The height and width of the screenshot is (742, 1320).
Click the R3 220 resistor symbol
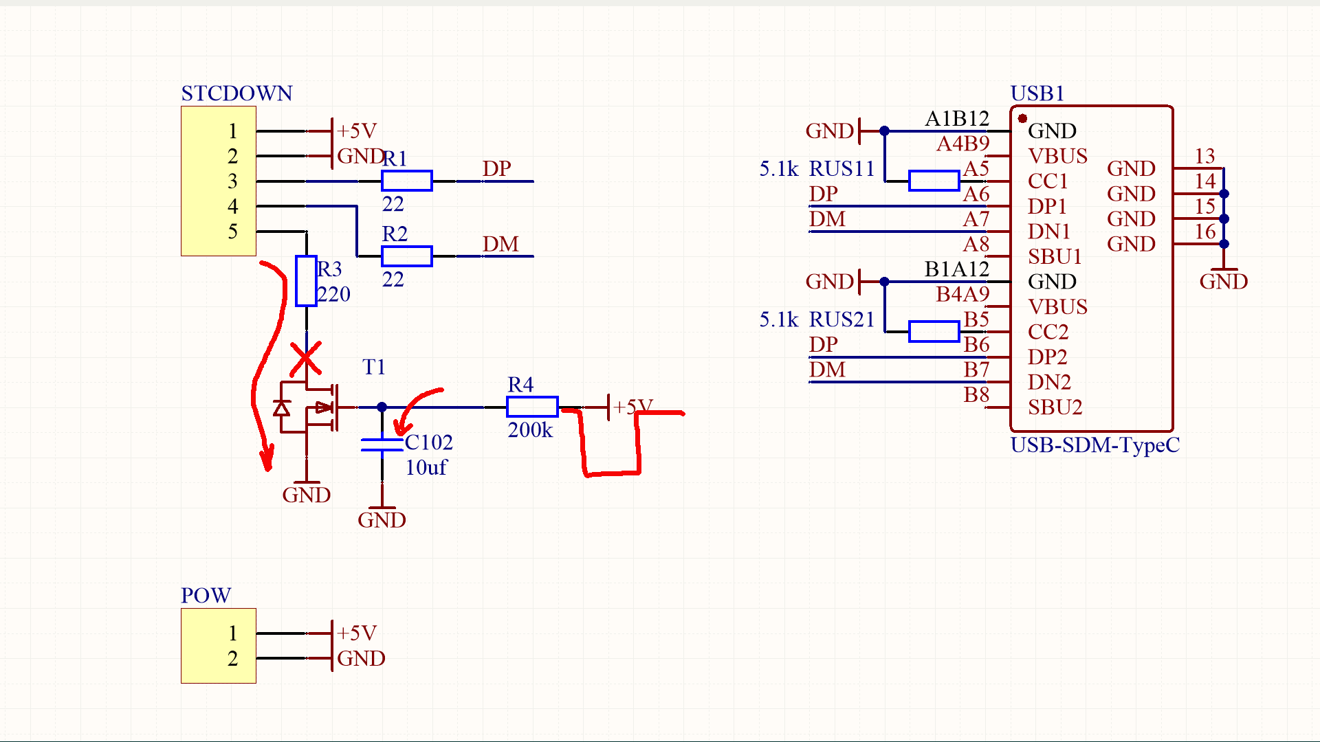306,281
